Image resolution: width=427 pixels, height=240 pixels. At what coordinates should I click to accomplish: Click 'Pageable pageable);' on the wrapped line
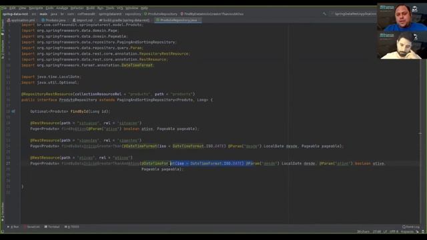(162, 169)
